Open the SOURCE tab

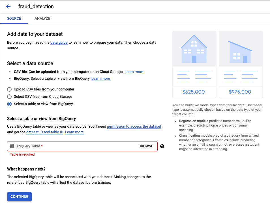[x=14, y=19]
